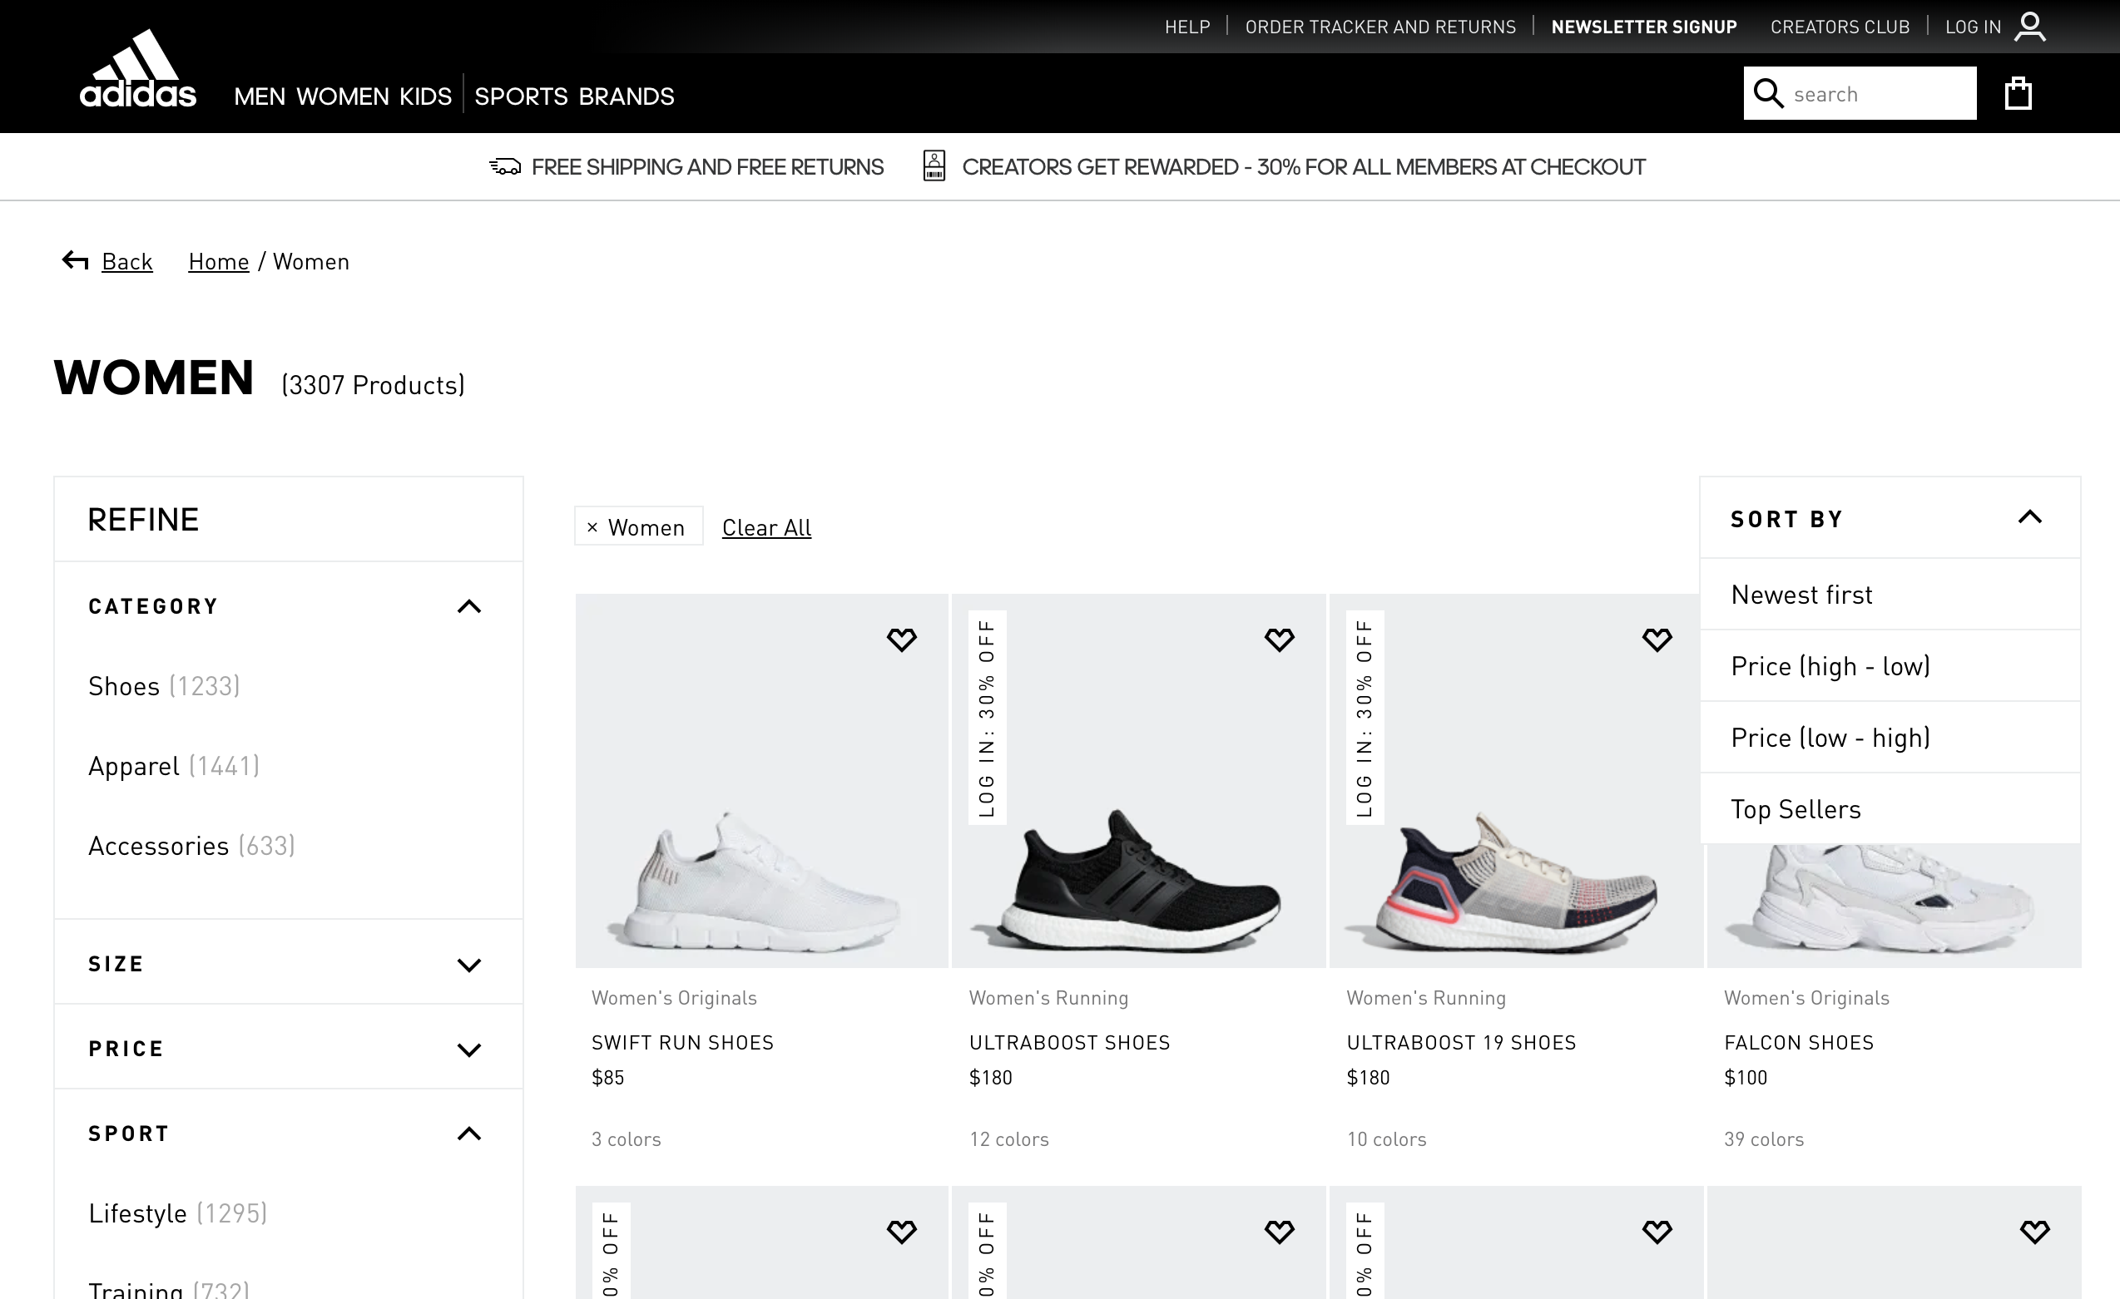
Task: Open Newsletter Signup
Action: 1643,27
